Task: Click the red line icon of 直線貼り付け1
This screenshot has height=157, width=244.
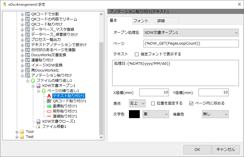Action: pos(49,116)
